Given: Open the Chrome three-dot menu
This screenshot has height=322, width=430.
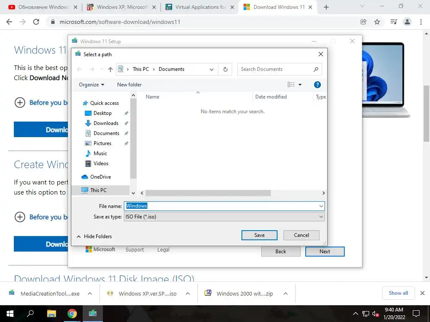Looking at the screenshot, I should pyautogui.click(x=421, y=22).
